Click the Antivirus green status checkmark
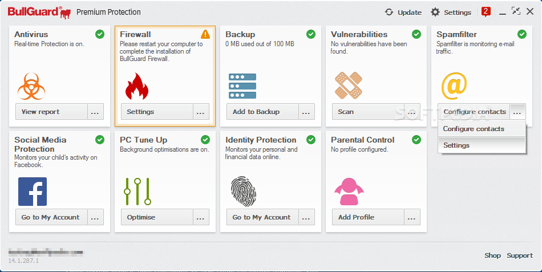The height and width of the screenshot is (272, 542). (100, 34)
